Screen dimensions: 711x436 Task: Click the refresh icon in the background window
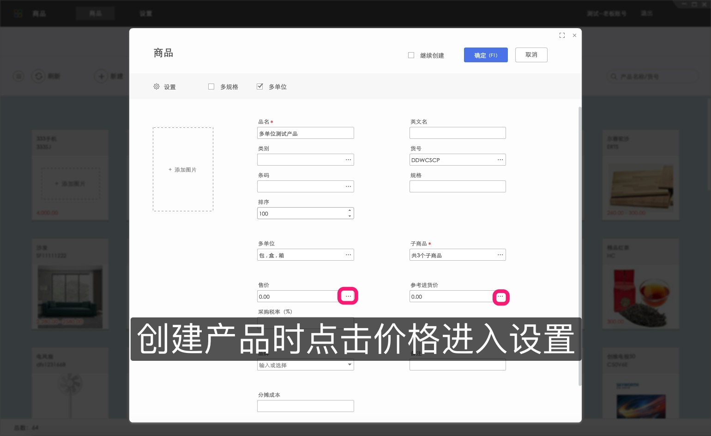pyautogui.click(x=38, y=76)
